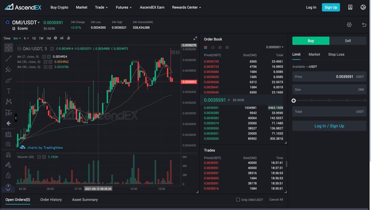Activate the magnet snap tool
The height and width of the screenshot is (210, 371).
tap(8, 155)
